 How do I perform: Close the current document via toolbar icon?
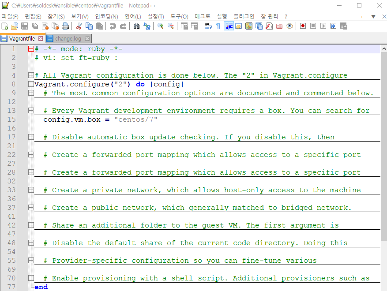pyautogui.click(x=45, y=26)
